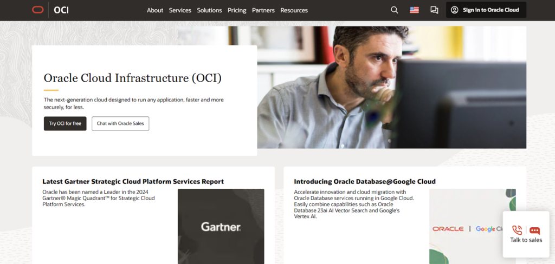The height and width of the screenshot is (264, 555).
Task: Open the About menu
Action: click(155, 10)
